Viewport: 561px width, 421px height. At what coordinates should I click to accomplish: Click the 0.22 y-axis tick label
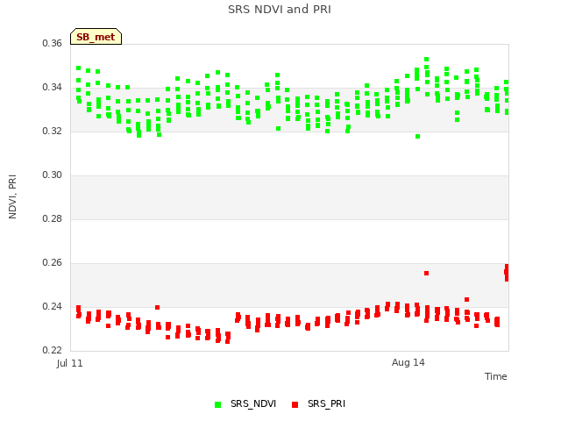click(52, 350)
